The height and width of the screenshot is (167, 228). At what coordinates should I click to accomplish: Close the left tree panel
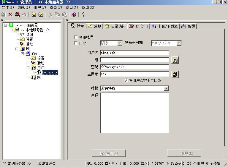[2, 20]
